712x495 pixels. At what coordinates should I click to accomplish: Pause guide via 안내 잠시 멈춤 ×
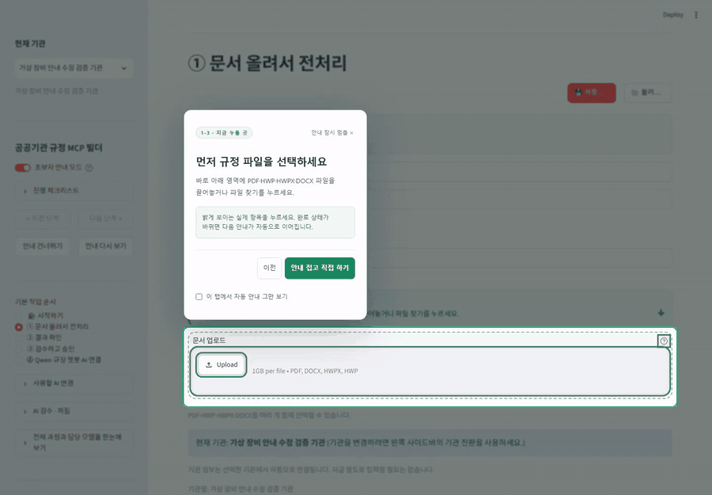[x=332, y=133]
